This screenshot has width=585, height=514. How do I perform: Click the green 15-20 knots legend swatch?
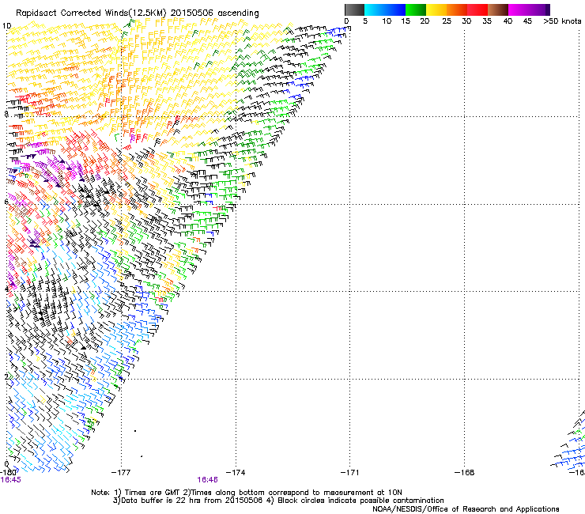pos(416,9)
